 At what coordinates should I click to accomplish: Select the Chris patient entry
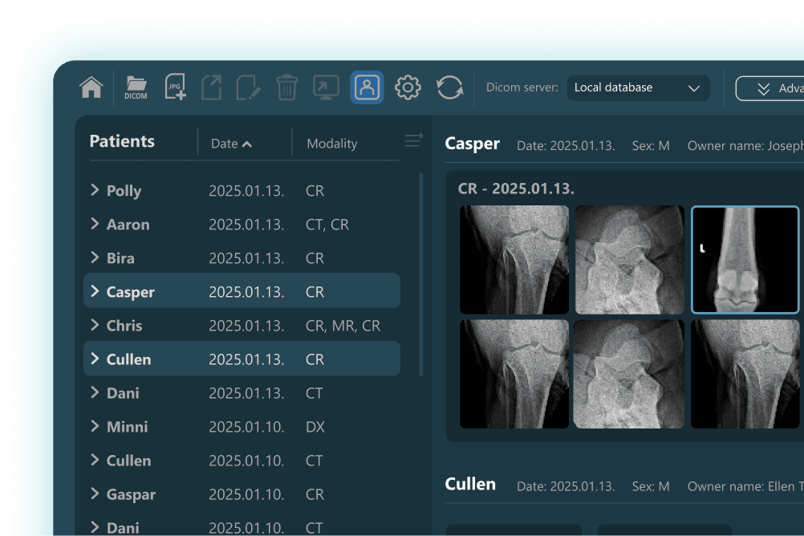pos(124,326)
